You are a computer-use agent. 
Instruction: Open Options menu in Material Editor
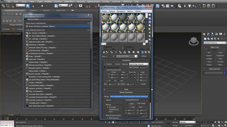click(130, 11)
